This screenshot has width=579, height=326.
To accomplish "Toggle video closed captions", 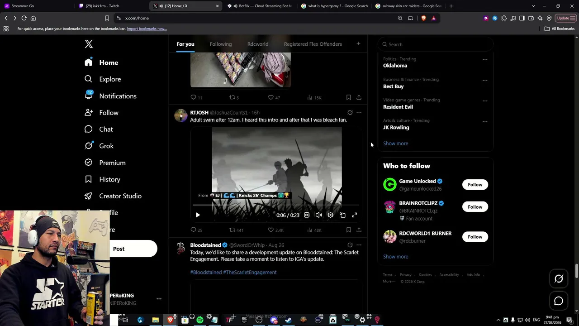I will point(306,215).
